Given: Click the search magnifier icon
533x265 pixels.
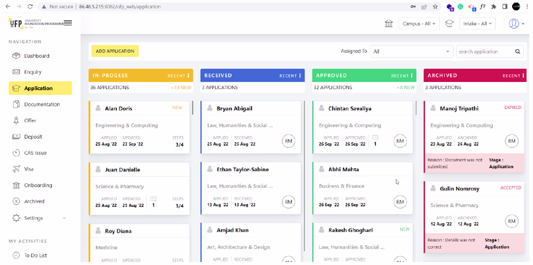Looking at the screenshot, I should point(517,52).
